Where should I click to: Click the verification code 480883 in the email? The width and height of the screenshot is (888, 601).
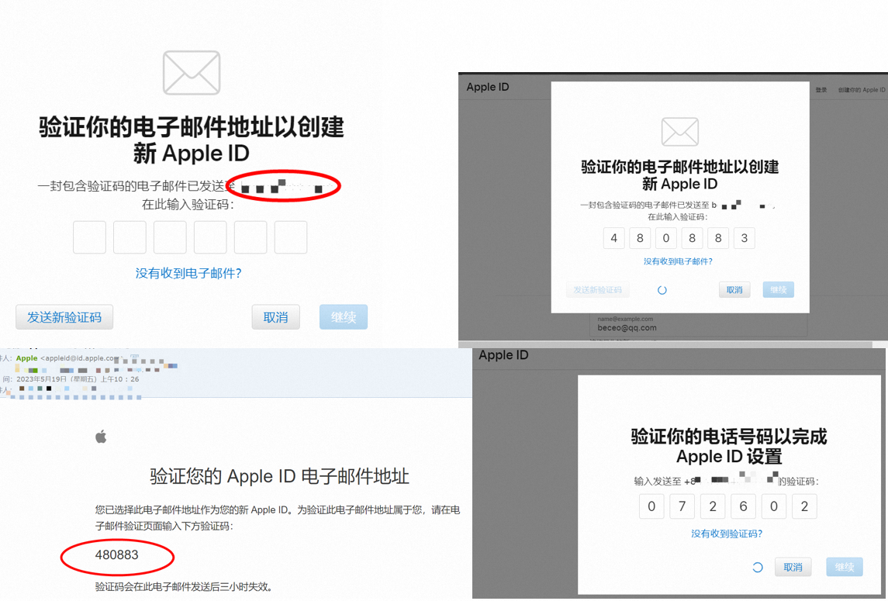(x=116, y=555)
